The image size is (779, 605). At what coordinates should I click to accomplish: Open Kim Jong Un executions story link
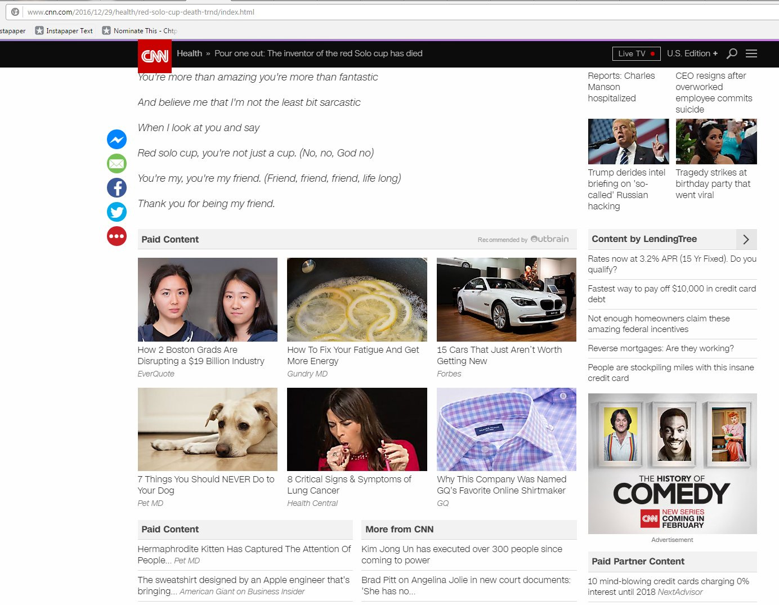(x=462, y=554)
